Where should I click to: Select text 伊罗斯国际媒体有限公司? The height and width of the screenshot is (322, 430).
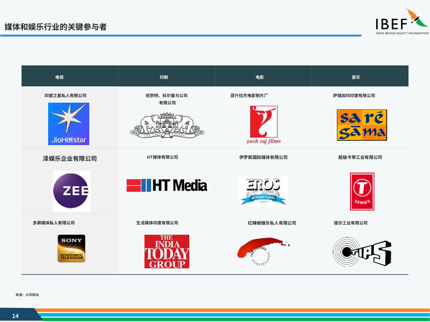263,157
